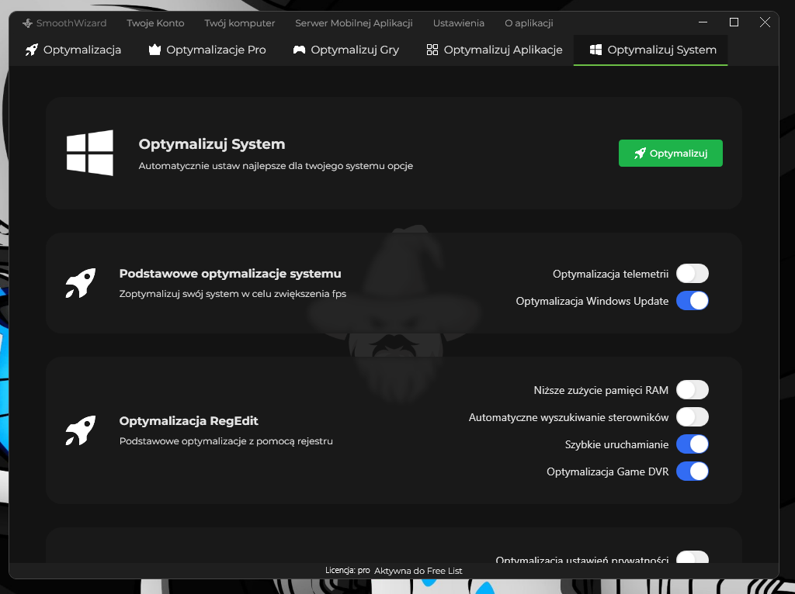This screenshot has height=594, width=795.
Task: Click the rocket icon beside Optymalizacja RegEdit
Action: click(80, 430)
